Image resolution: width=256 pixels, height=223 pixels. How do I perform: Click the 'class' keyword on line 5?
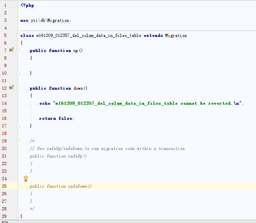(27, 36)
